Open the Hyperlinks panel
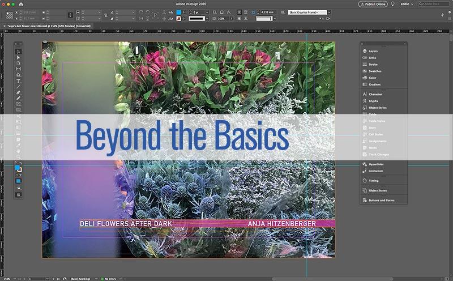Screen dimensions: 453x281 (x=375, y=164)
